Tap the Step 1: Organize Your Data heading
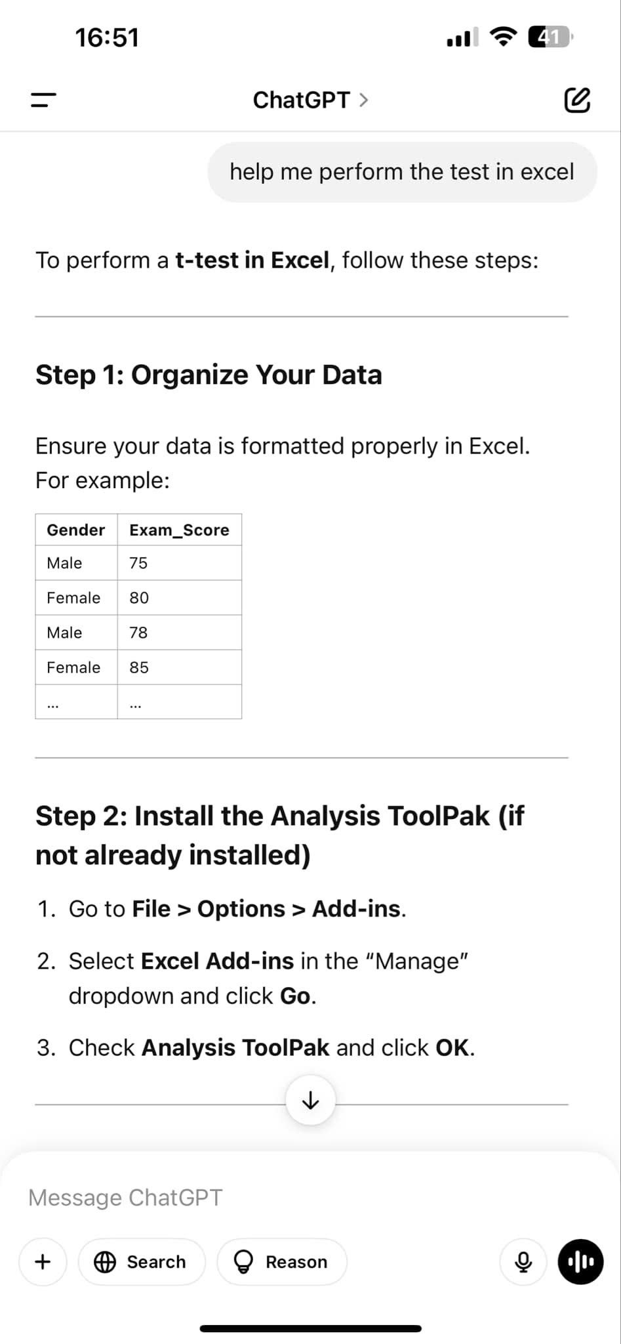This screenshot has height=1344, width=621. 209,375
